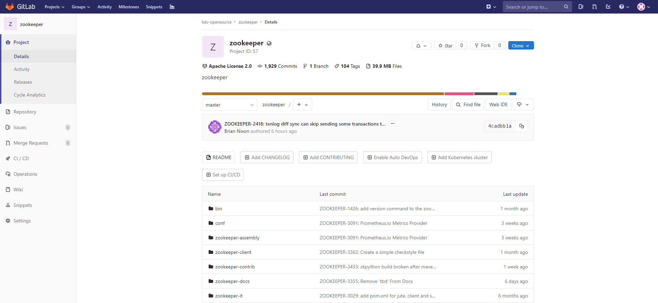Open the bin folder
This screenshot has width=658, height=303.
point(219,209)
